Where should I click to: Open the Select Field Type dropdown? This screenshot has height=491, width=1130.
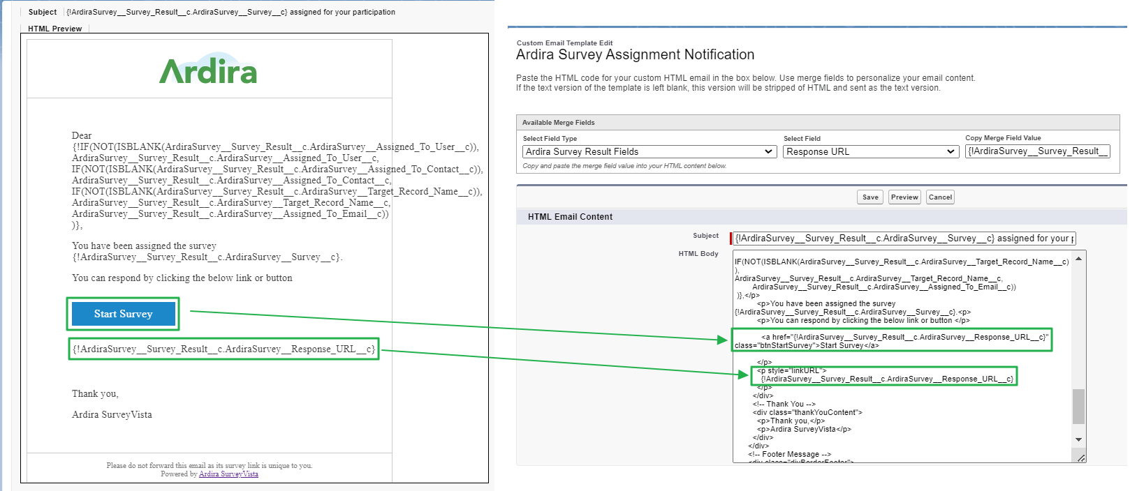[649, 151]
